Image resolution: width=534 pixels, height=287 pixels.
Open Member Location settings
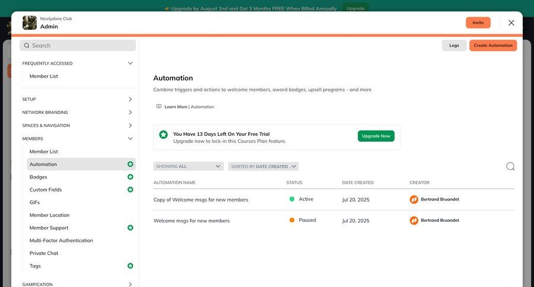point(49,215)
